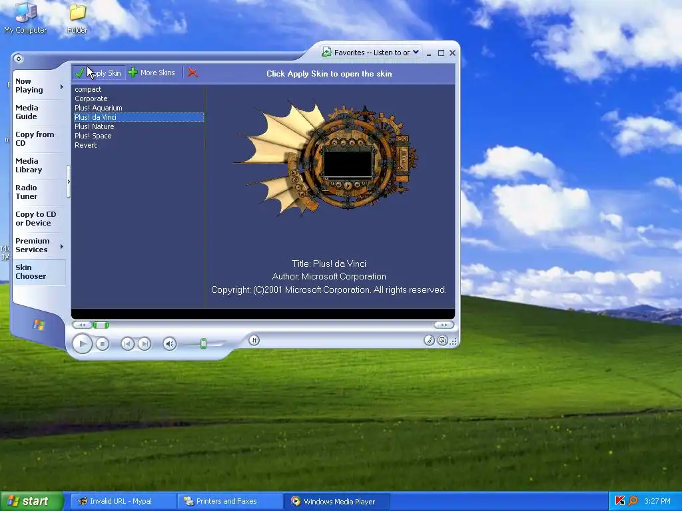
Task: Select the Skin Chooser tab
Action: 39,272
